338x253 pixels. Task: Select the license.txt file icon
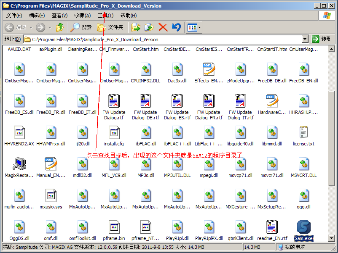tap(303, 132)
